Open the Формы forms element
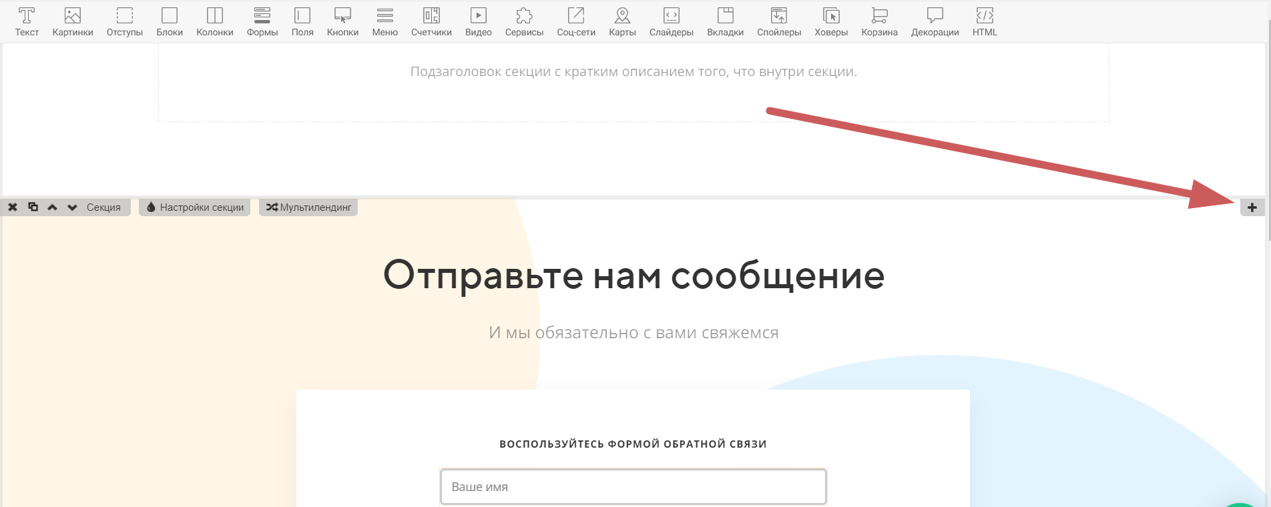Image resolution: width=1271 pixels, height=507 pixels. point(262,21)
